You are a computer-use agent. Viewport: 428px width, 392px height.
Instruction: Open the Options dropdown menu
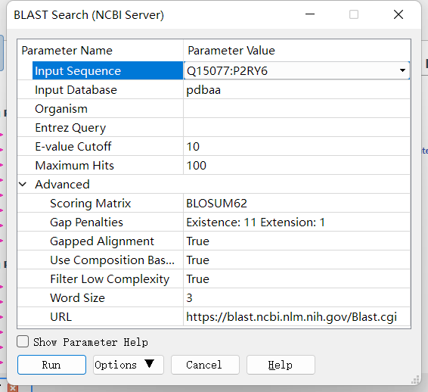click(129, 365)
